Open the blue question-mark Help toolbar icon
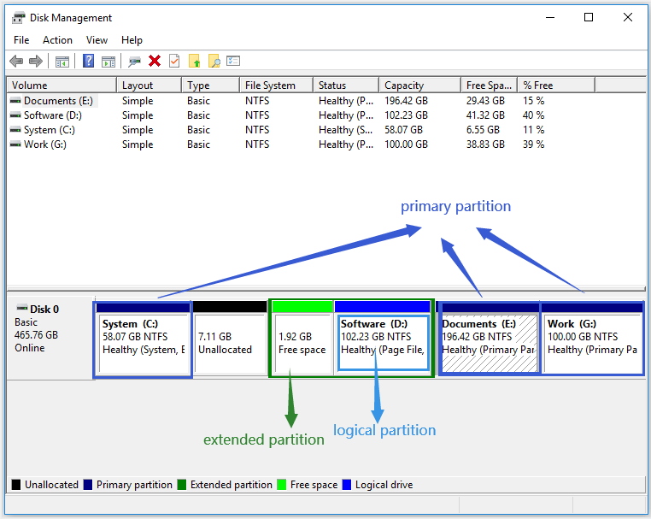This screenshot has height=519, width=651. [89, 61]
